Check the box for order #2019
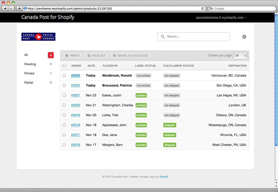Screen dimensions: 278x192 [x=64, y=115]
